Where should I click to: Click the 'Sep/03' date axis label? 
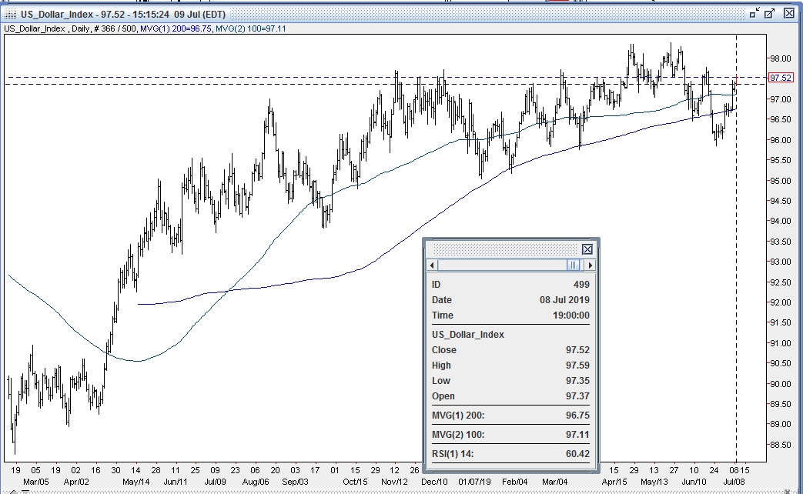(x=296, y=482)
